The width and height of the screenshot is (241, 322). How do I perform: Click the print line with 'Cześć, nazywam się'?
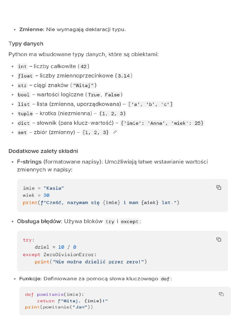click(101, 203)
